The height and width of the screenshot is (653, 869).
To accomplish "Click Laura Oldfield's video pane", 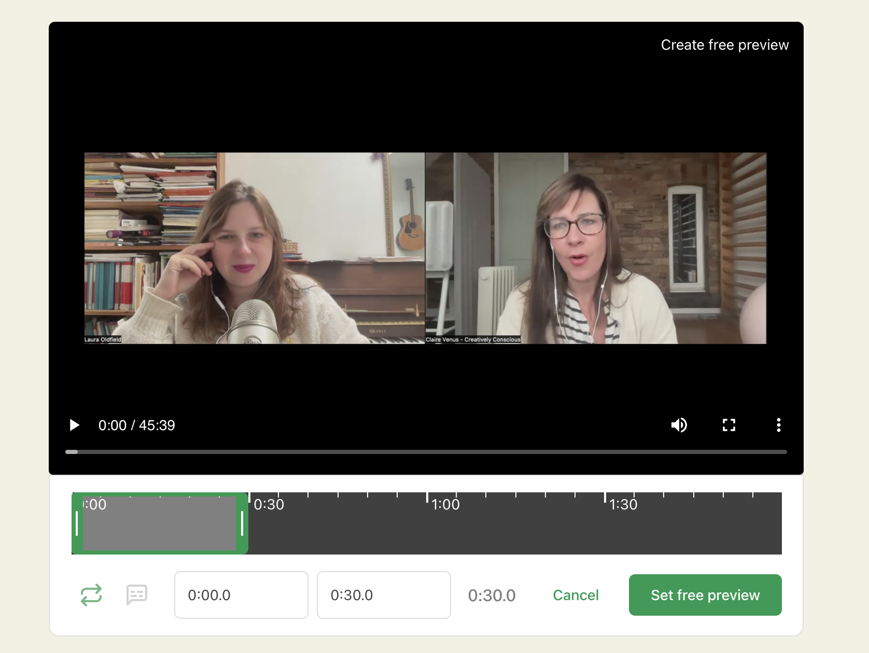I will pos(254,248).
